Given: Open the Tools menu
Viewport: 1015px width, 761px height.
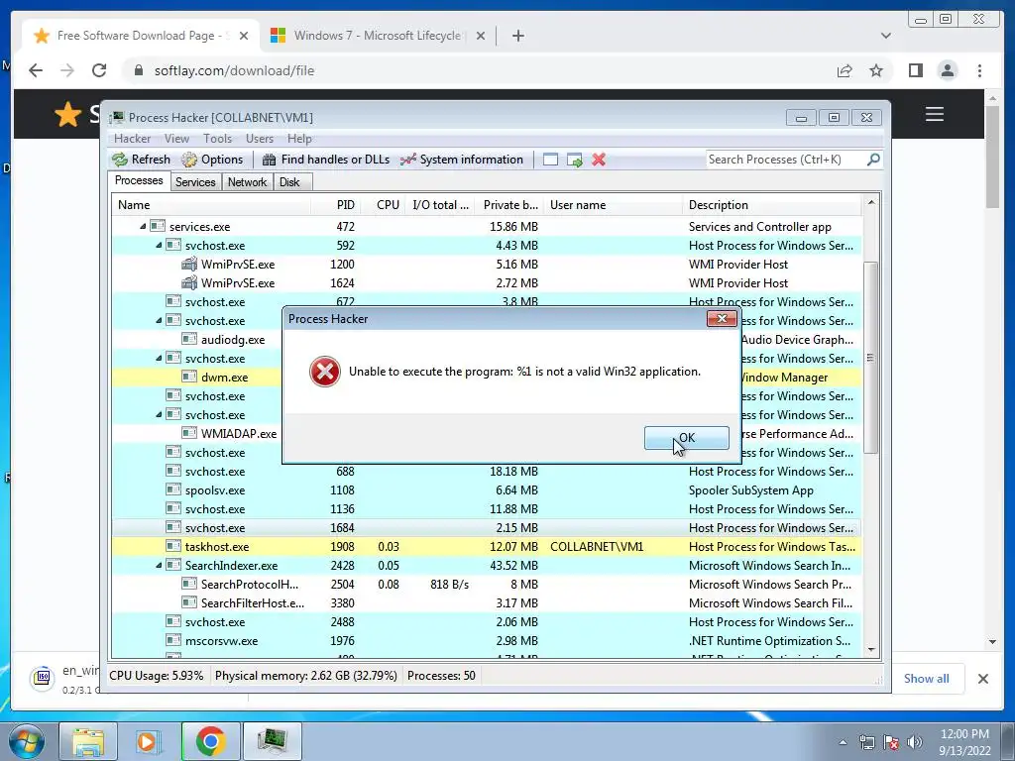Looking at the screenshot, I should 217,139.
